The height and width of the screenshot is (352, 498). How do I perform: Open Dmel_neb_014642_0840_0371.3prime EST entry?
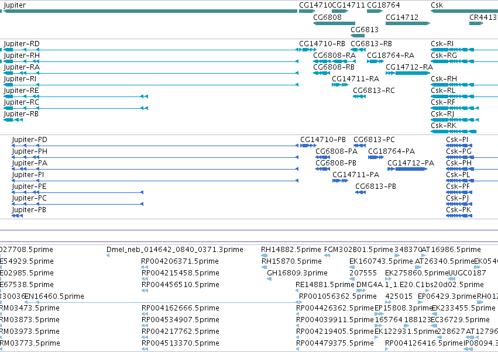[175, 250]
